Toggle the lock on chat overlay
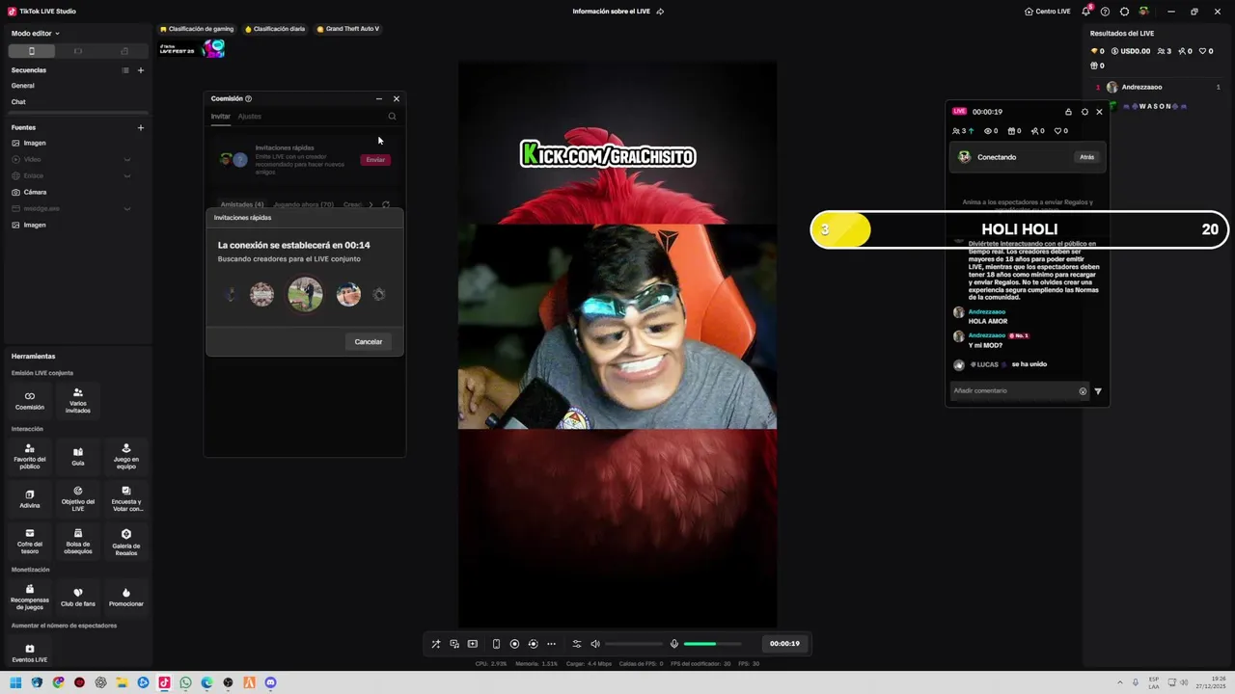The width and height of the screenshot is (1235, 694). (x=1068, y=112)
